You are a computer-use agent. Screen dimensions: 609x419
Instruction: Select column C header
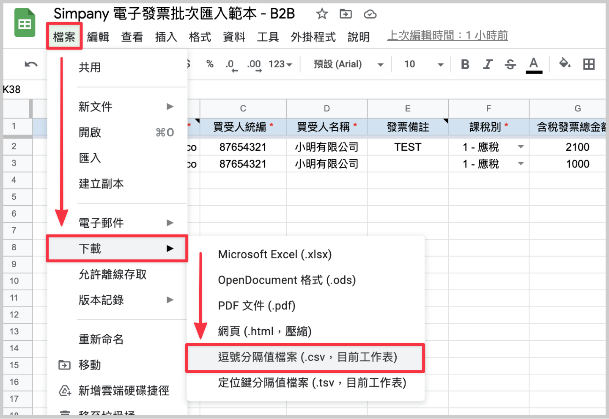coord(243,108)
